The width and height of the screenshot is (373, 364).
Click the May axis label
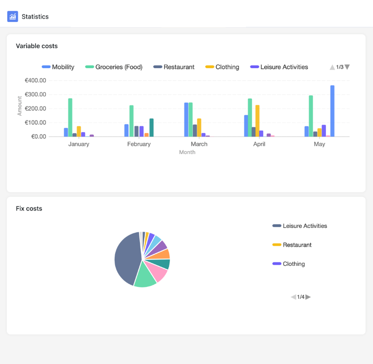[x=319, y=144]
